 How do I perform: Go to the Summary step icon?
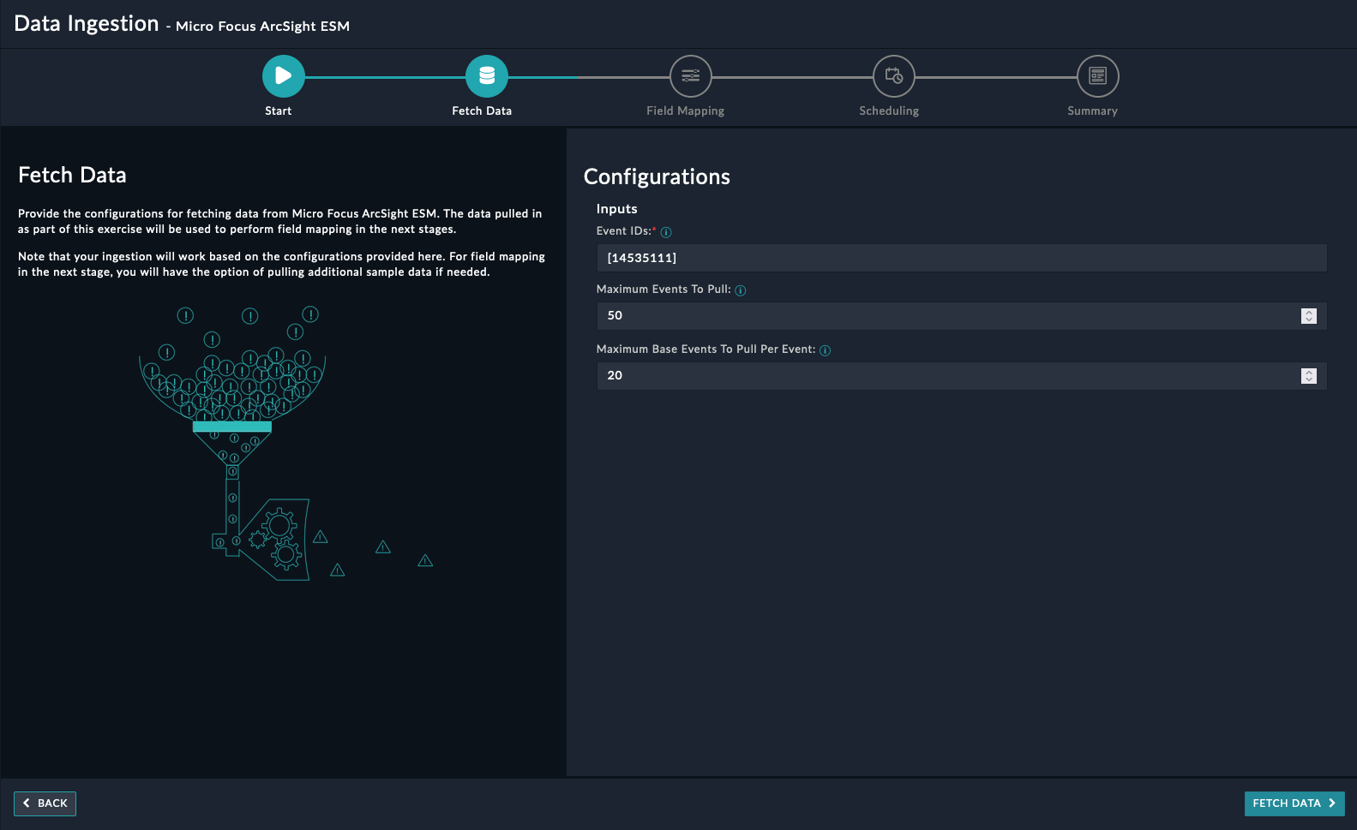pos(1097,76)
